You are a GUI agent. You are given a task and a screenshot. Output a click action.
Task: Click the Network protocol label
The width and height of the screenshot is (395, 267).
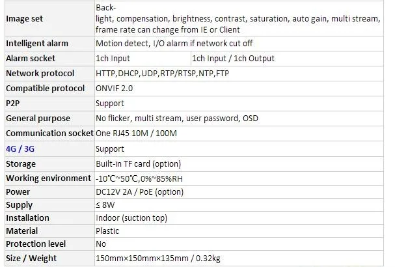click(40, 74)
